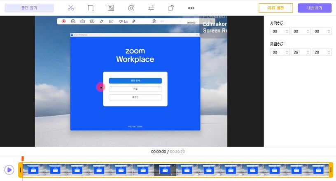Click the orange playhead marker on timeline

click(x=23, y=158)
